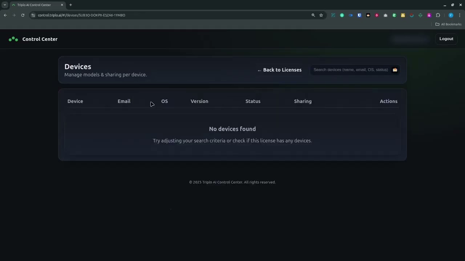
Task: Click the Sharing column header
Action: (303, 101)
